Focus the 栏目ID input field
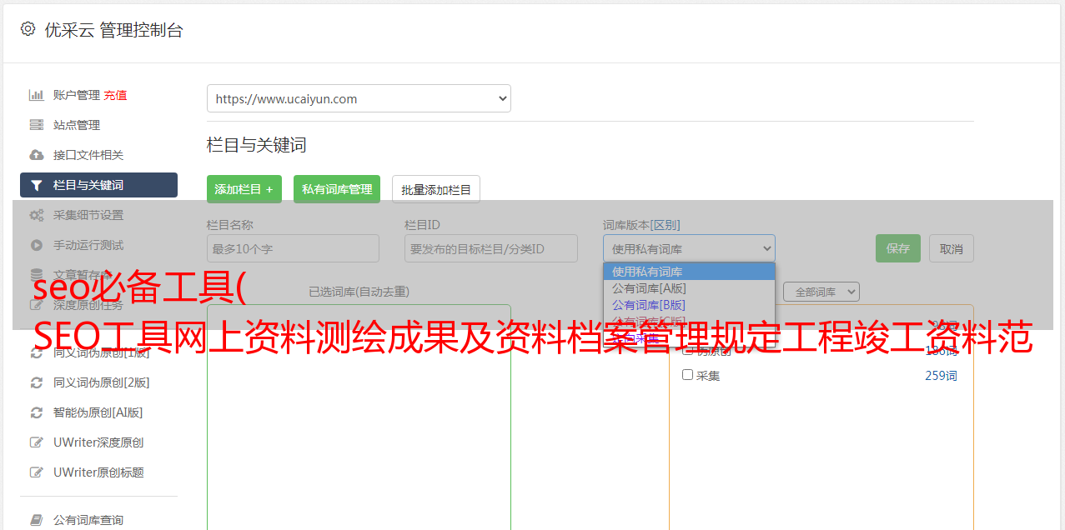The width and height of the screenshot is (1065, 530). click(x=491, y=248)
